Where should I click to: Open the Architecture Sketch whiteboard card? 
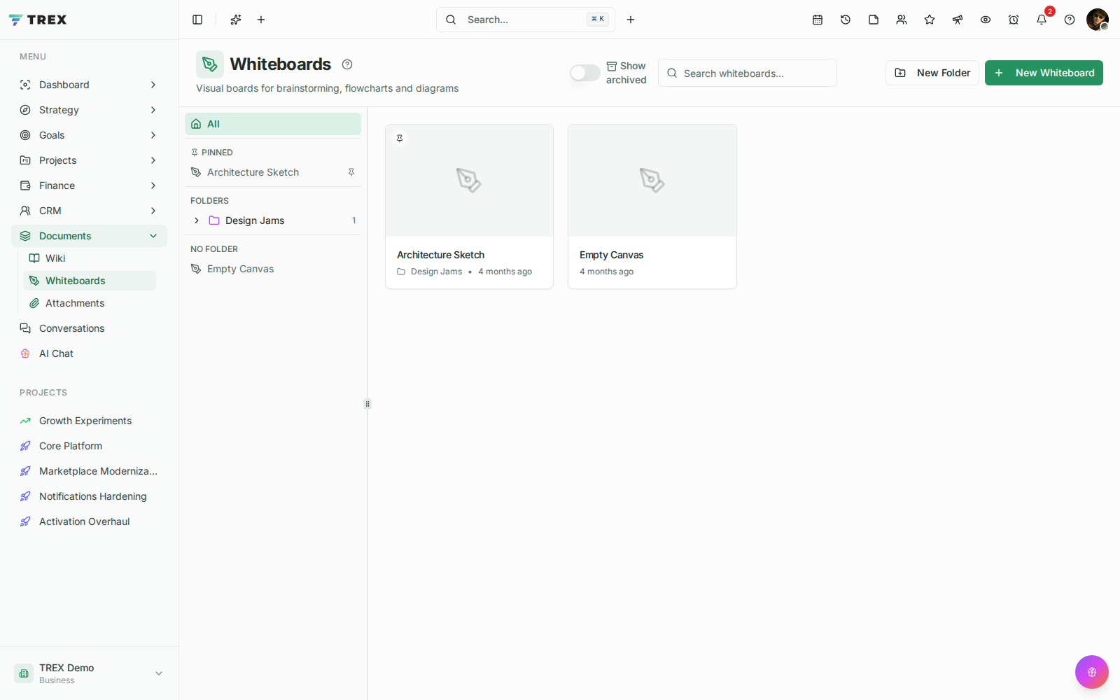click(x=469, y=206)
